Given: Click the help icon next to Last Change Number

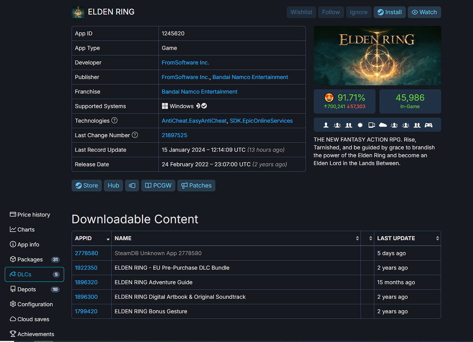Looking at the screenshot, I should (x=135, y=135).
